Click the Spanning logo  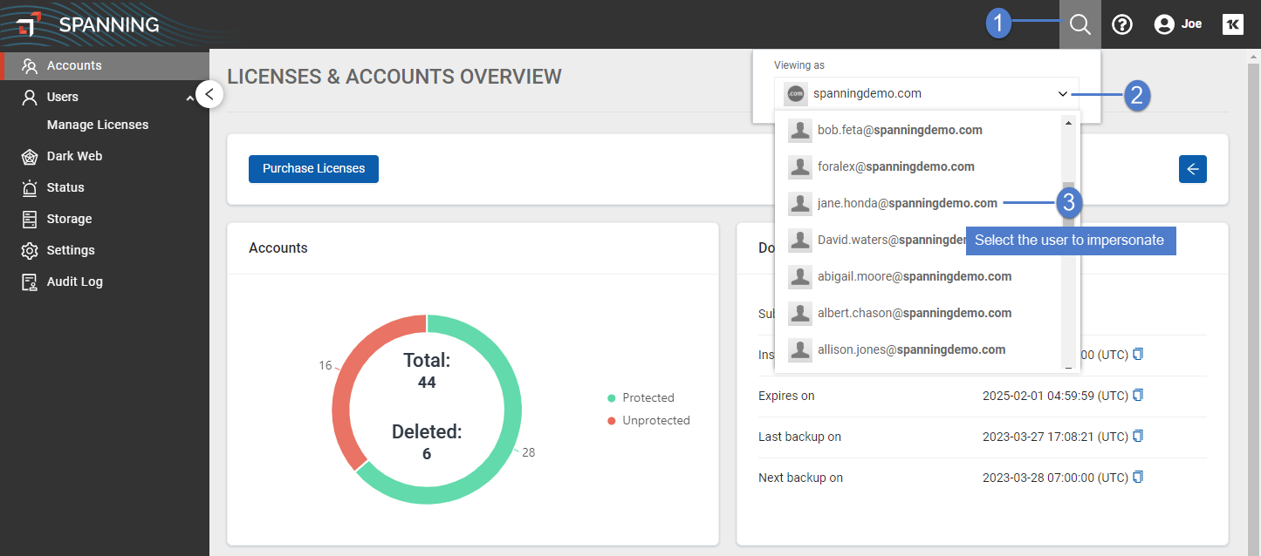(x=88, y=24)
